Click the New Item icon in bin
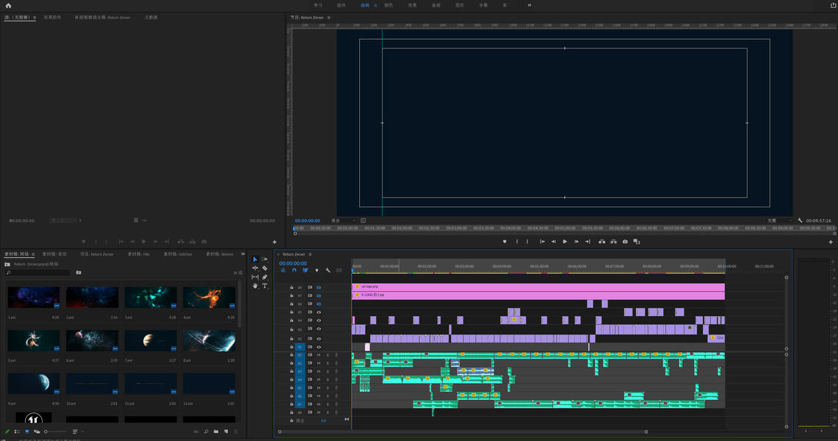The height and width of the screenshot is (441, 838). [226, 431]
